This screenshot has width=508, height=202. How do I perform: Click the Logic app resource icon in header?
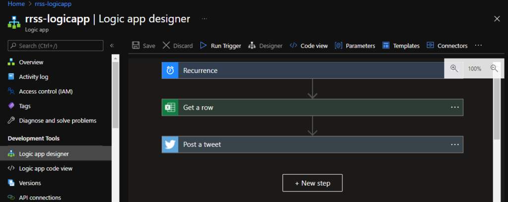pos(13,22)
